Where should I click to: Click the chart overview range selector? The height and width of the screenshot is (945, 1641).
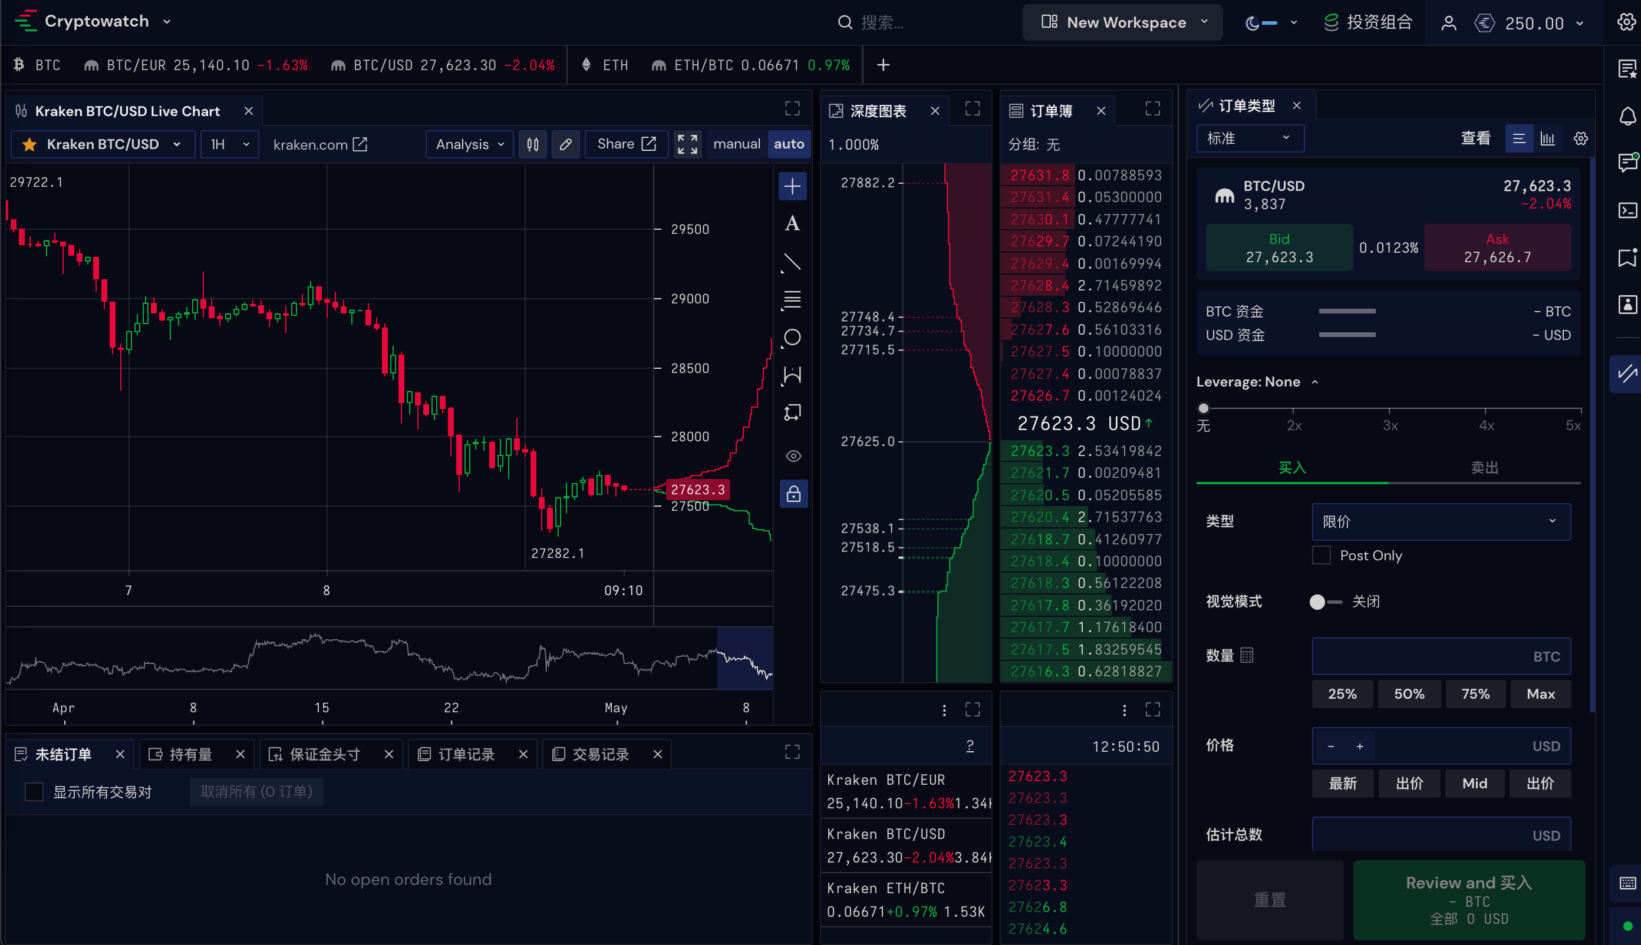(x=744, y=657)
